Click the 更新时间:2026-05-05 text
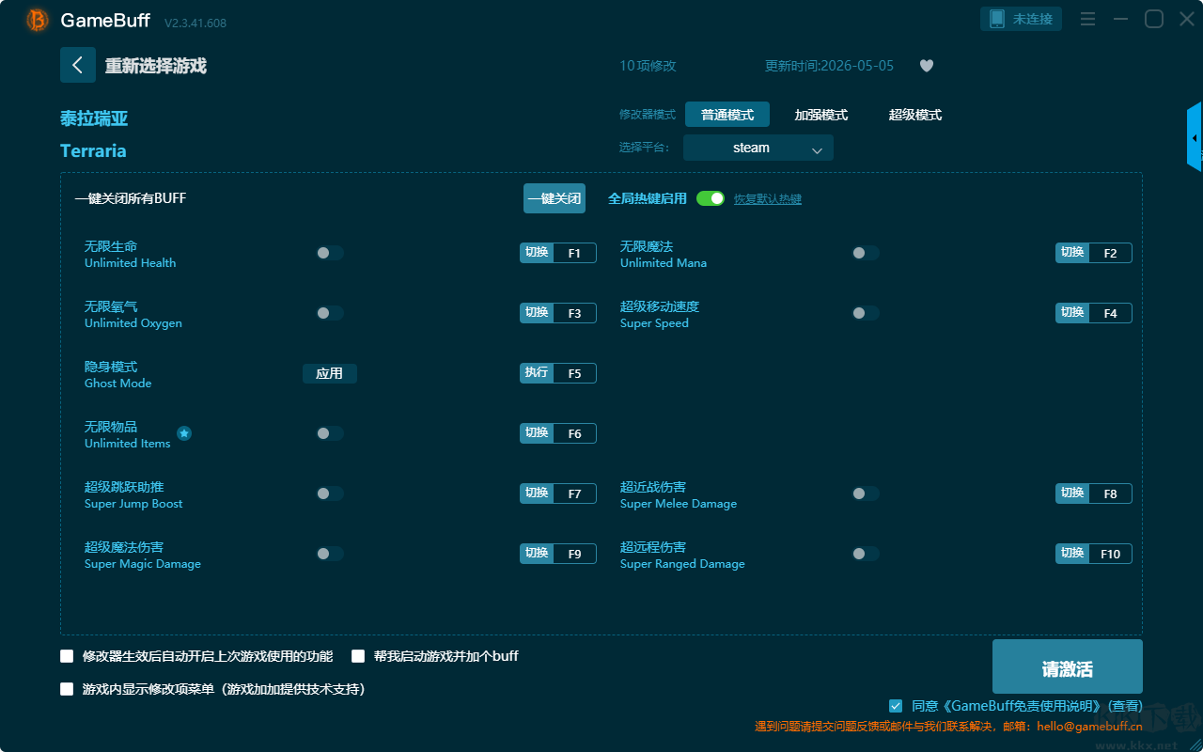Image resolution: width=1203 pixels, height=752 pixels. (x=829, y=66)
